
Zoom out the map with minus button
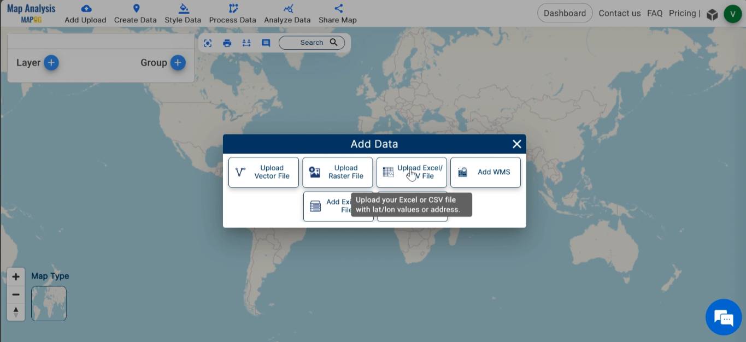point(16,294)
